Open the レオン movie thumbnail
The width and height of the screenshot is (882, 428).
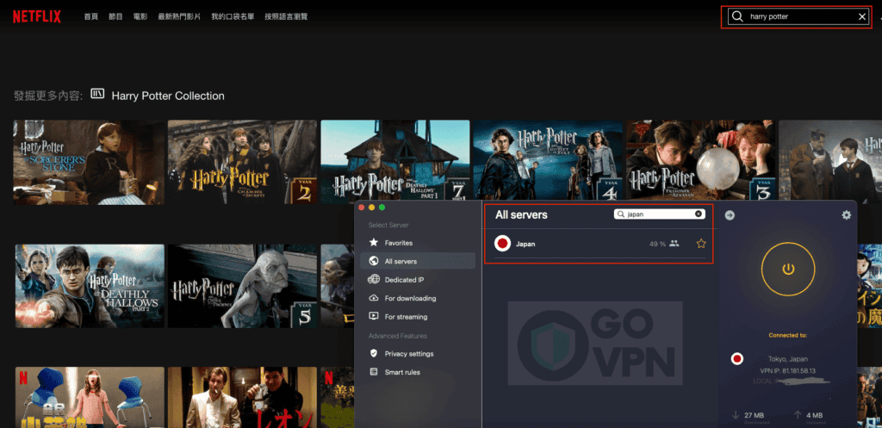[x=242, y=397]
